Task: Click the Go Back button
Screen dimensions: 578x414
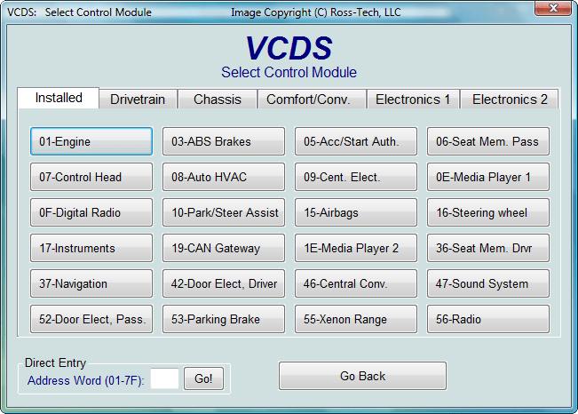Action: coord(363,376)
